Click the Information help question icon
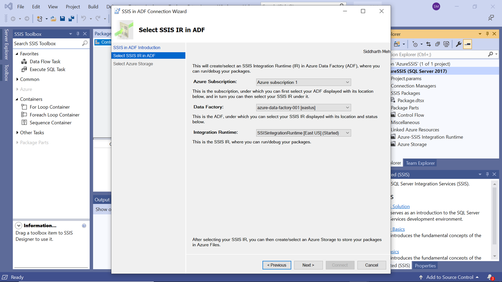This screenshot has height=282, width=502. tap(84, 226)
